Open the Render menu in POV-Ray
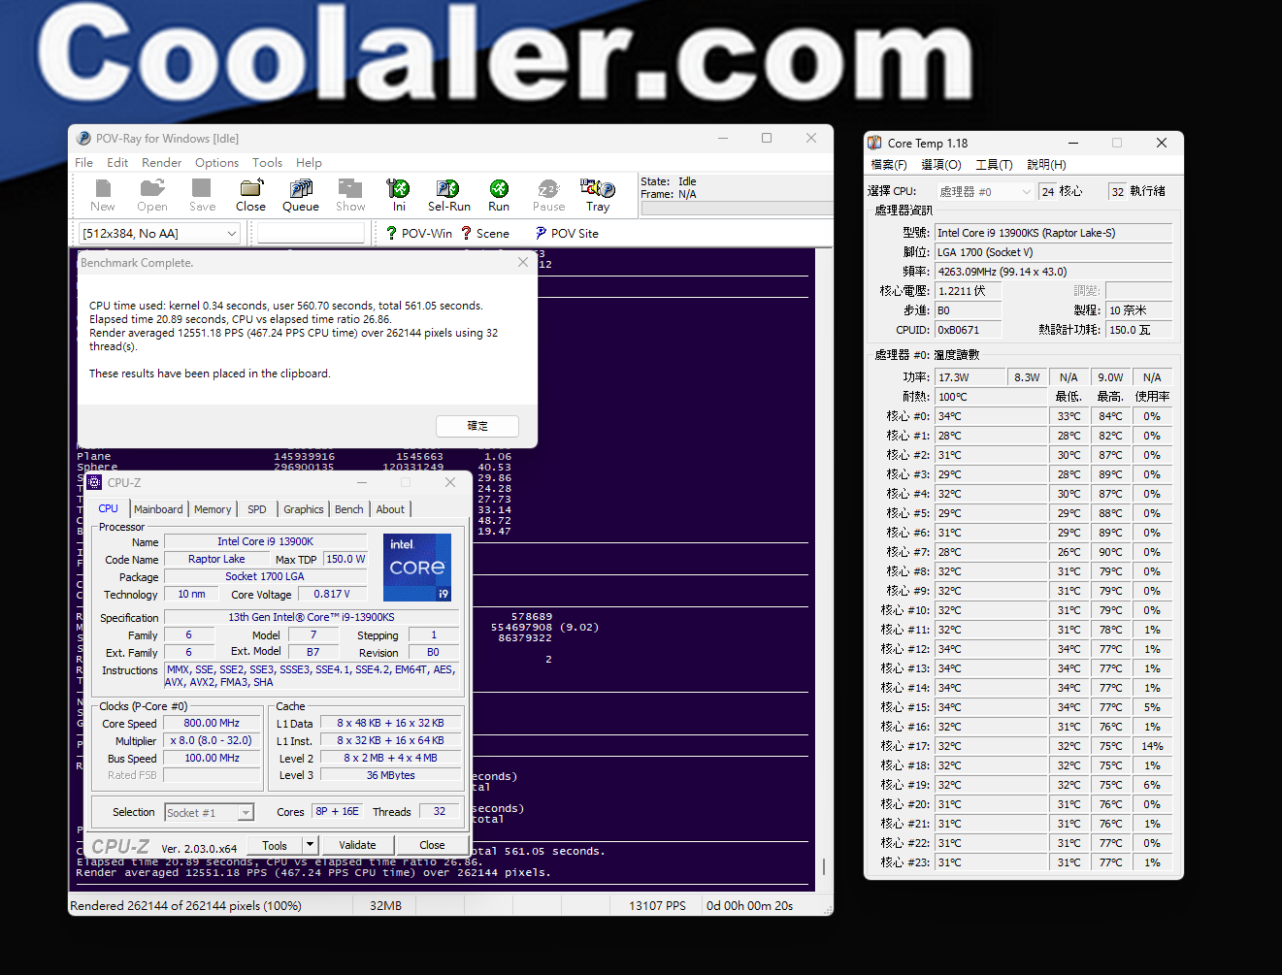Screen dimensions: 1282x975 [x=162, y=163]
